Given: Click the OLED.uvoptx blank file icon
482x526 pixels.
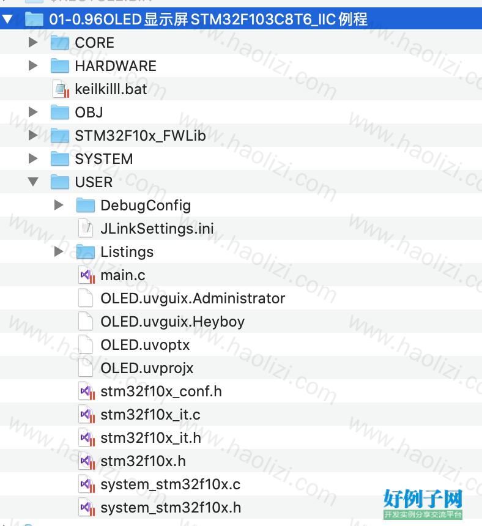Looking at the screenshot, I should (86, 344).
